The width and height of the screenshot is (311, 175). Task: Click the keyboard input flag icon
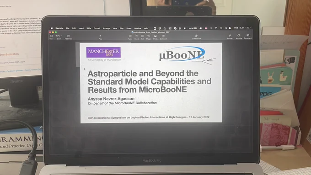[x=206, y=28]
